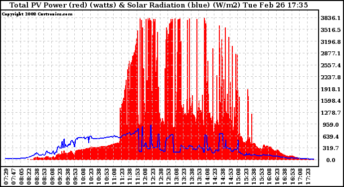Select the 3196.8 y-axis value
Viewport: 344px width, 187px height.
pyautogui.click(x=331, y=42)
